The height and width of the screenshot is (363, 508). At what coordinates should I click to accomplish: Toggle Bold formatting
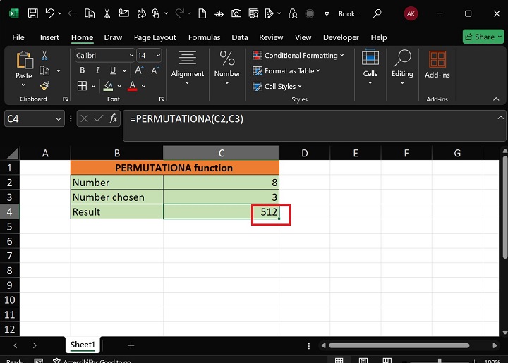(82, 70)
